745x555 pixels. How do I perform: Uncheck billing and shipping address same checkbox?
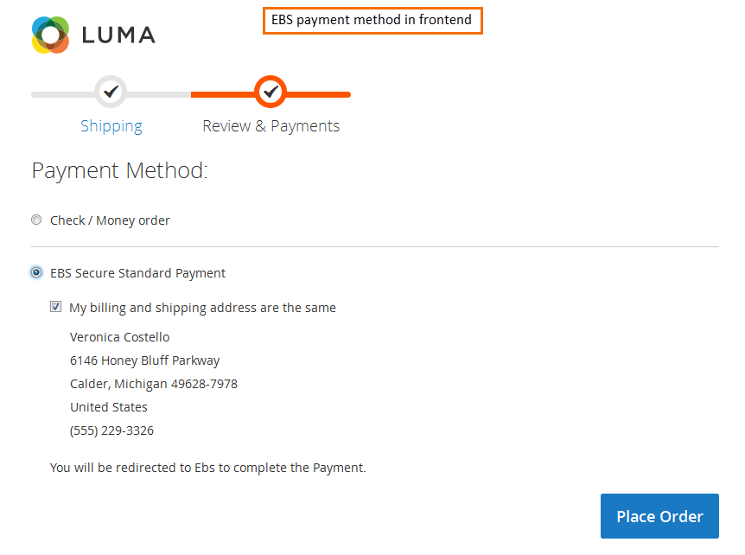pyautogui.click(x=56, y=307)
